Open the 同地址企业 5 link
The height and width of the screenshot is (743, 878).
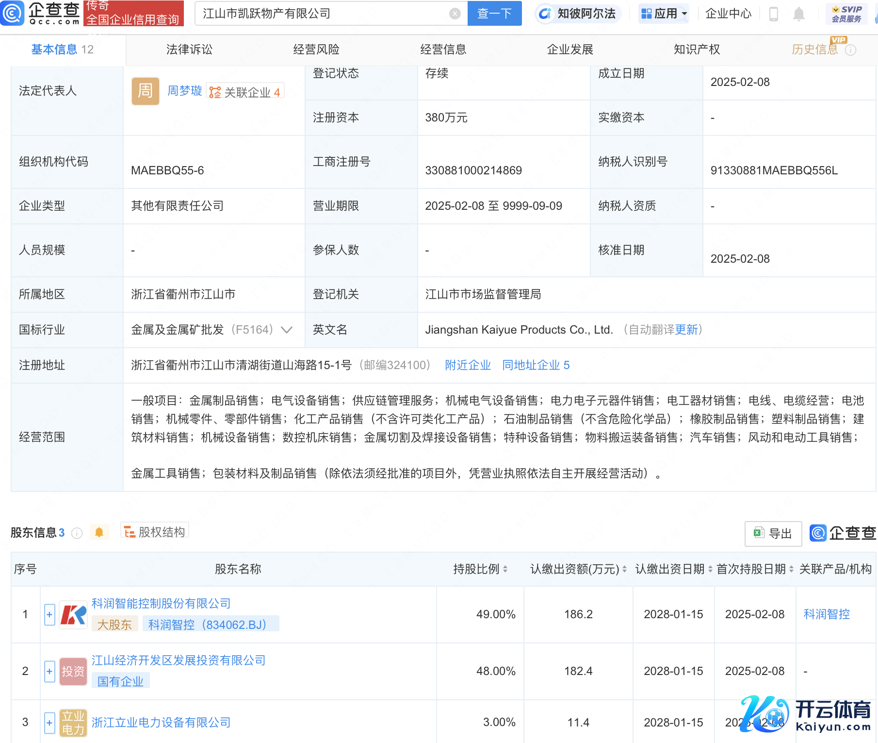click(x=536, y=365)
